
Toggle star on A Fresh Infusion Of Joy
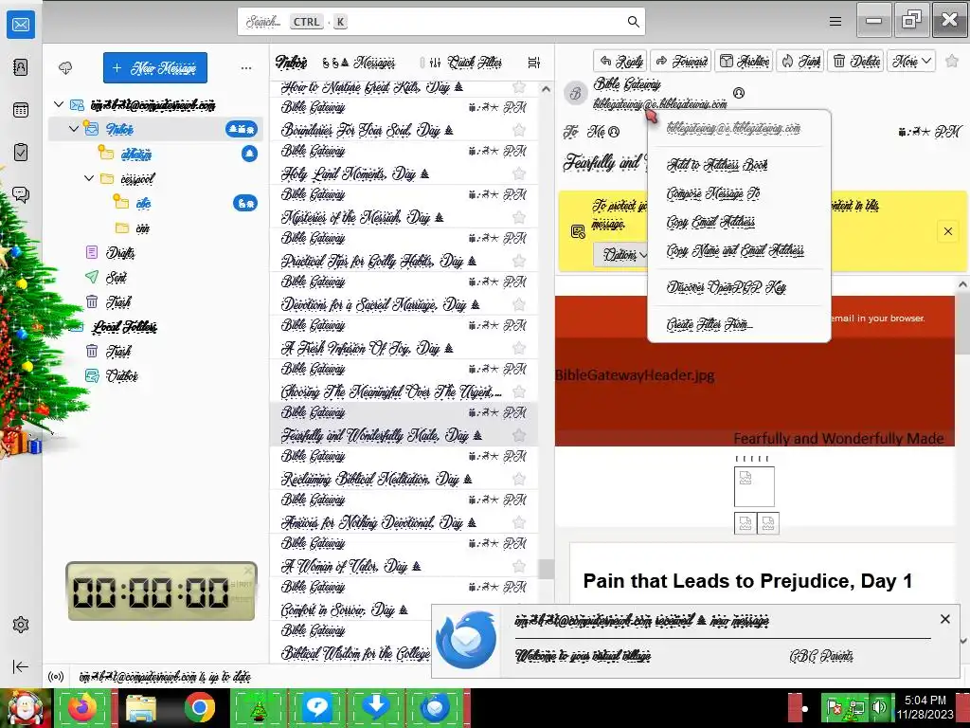click(x=519, y=348)
